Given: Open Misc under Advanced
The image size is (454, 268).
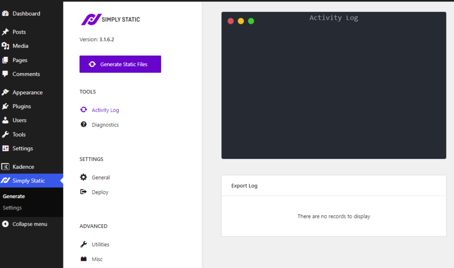Looking at the screenshot, I should [97, 259].
